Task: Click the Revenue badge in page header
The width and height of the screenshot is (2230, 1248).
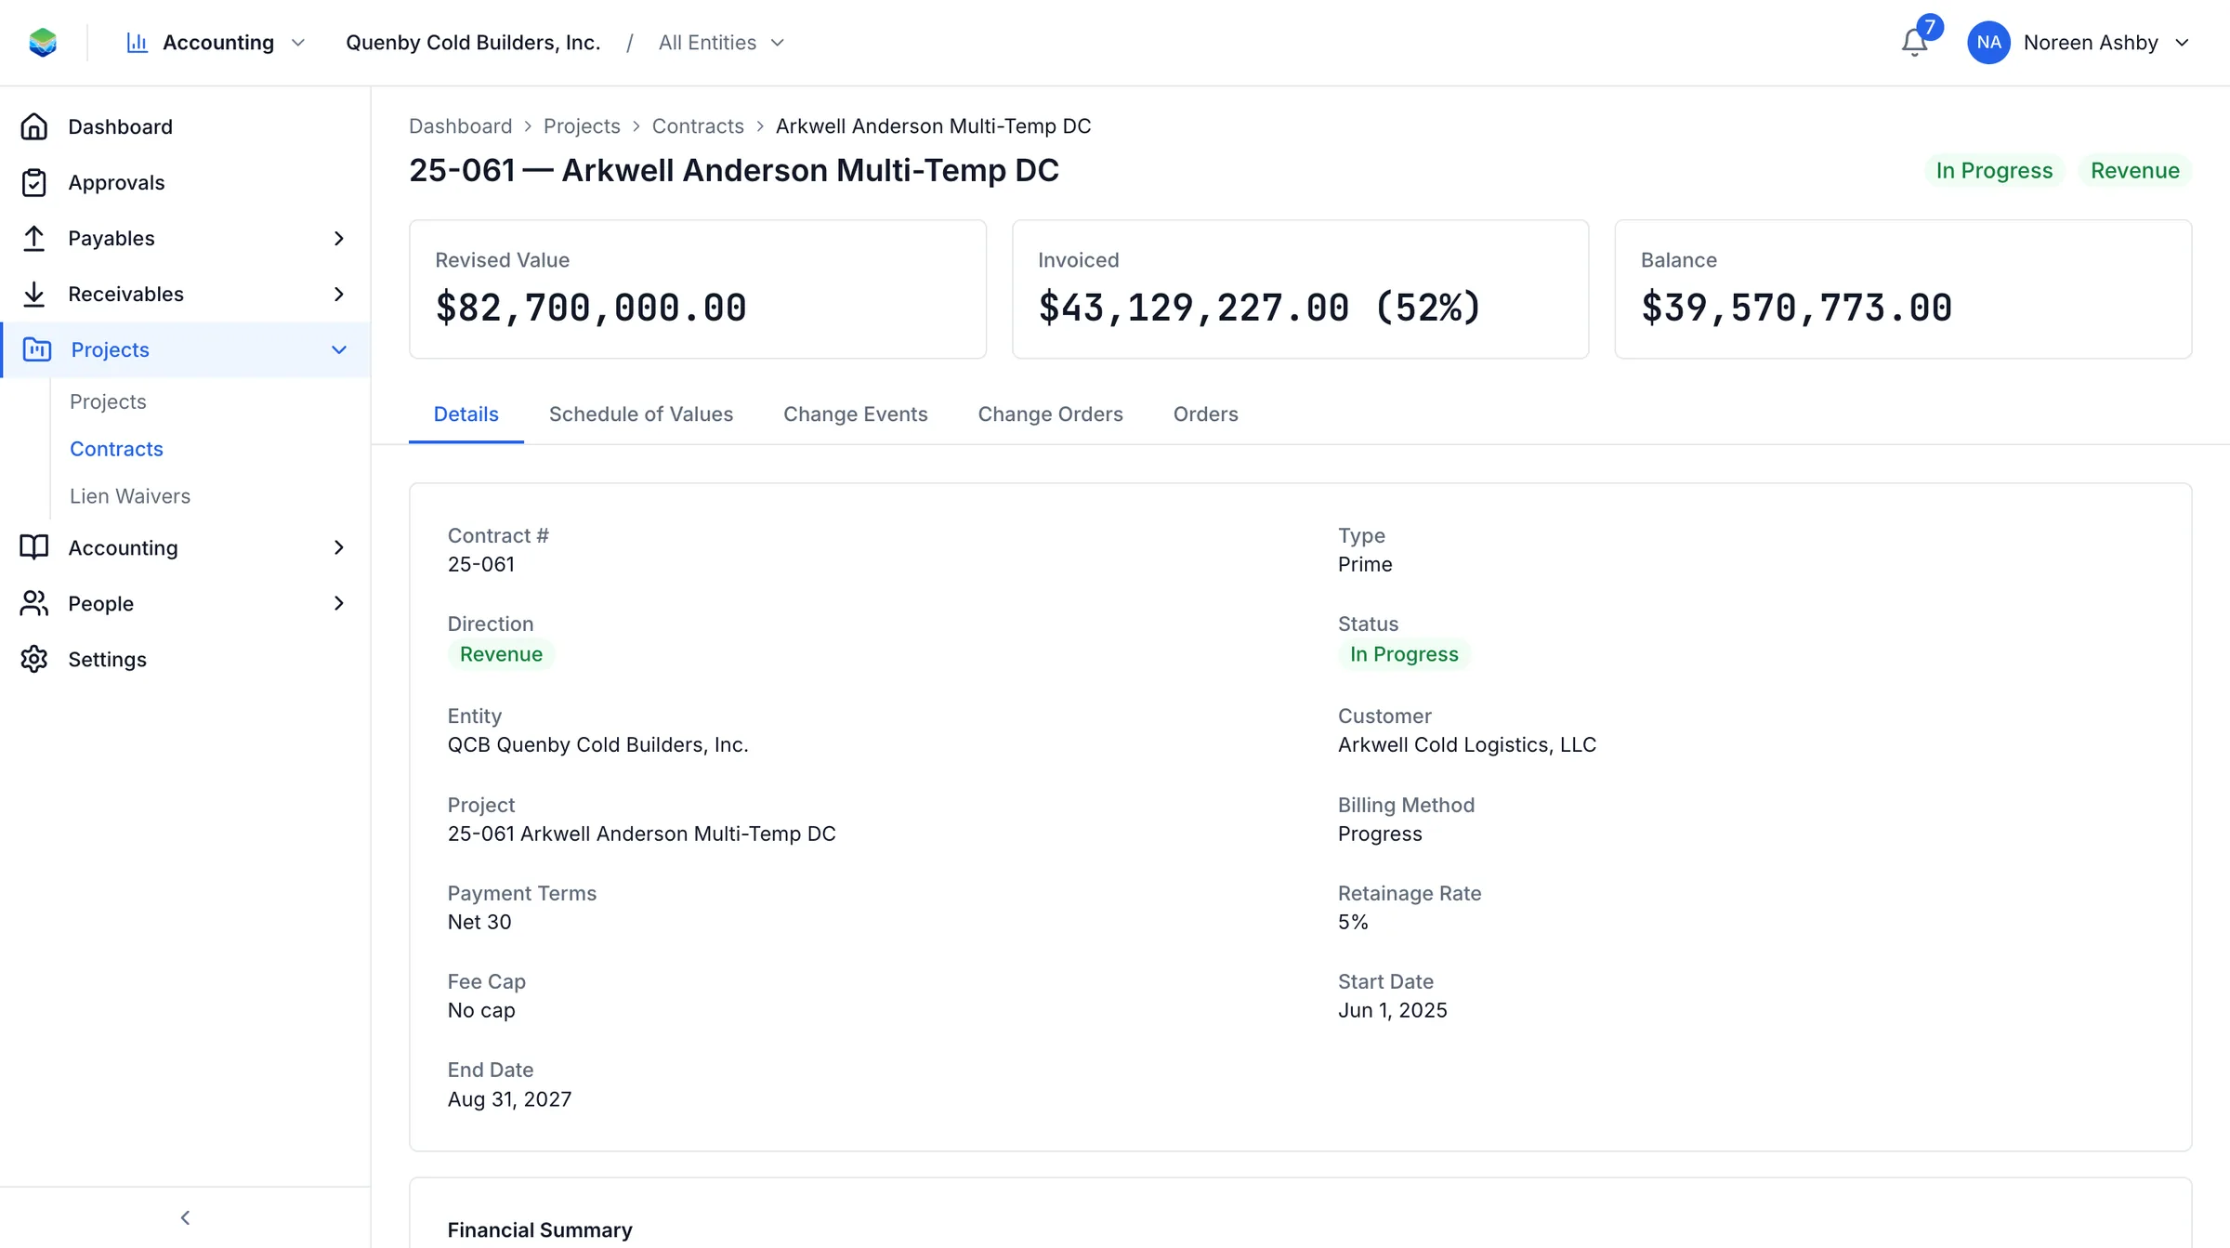Action: [x=2135, y=170]
